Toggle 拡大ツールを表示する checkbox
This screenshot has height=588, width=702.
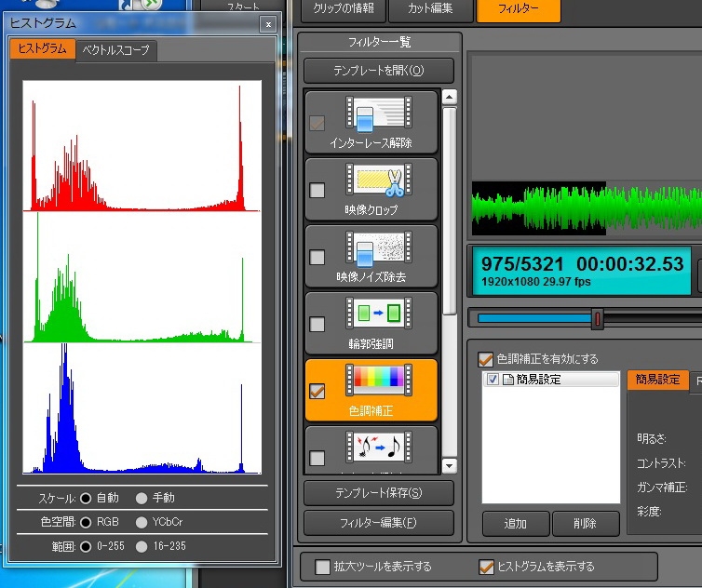click(x=323, y=567)
